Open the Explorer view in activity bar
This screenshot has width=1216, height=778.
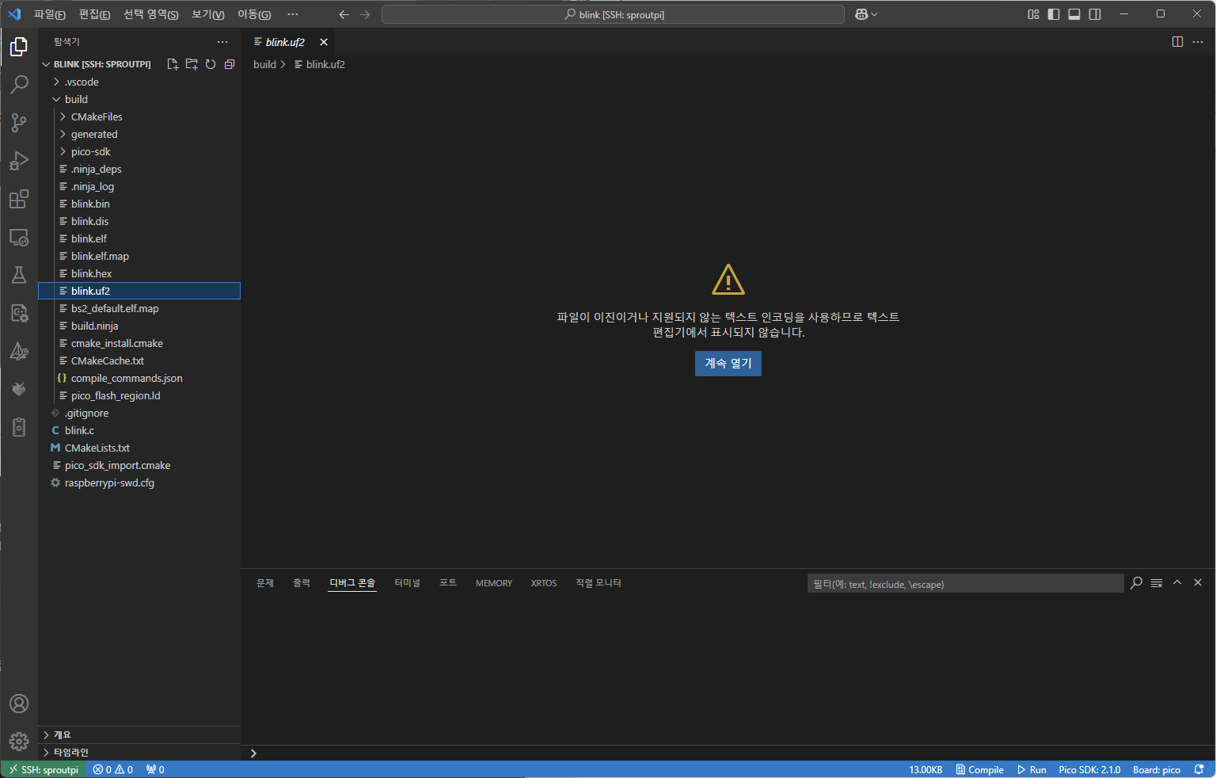coord(19,48)
